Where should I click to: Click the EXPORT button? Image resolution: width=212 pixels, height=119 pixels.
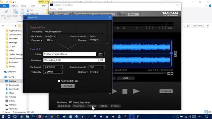click(68, 86)
